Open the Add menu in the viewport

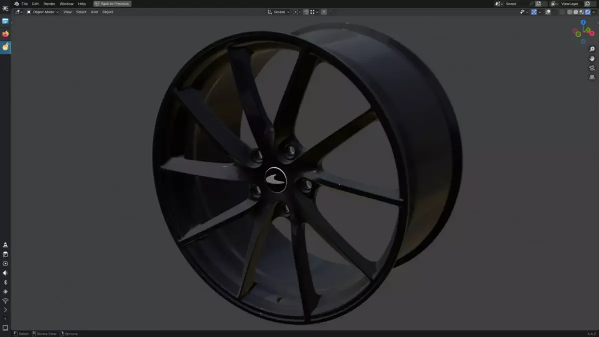94,12
